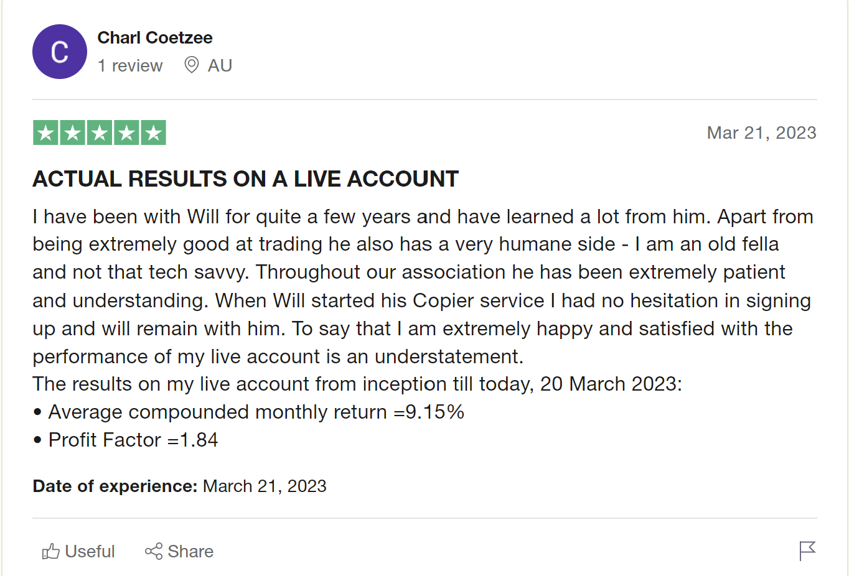Click the '1 review' count text

tap(130, 65)
